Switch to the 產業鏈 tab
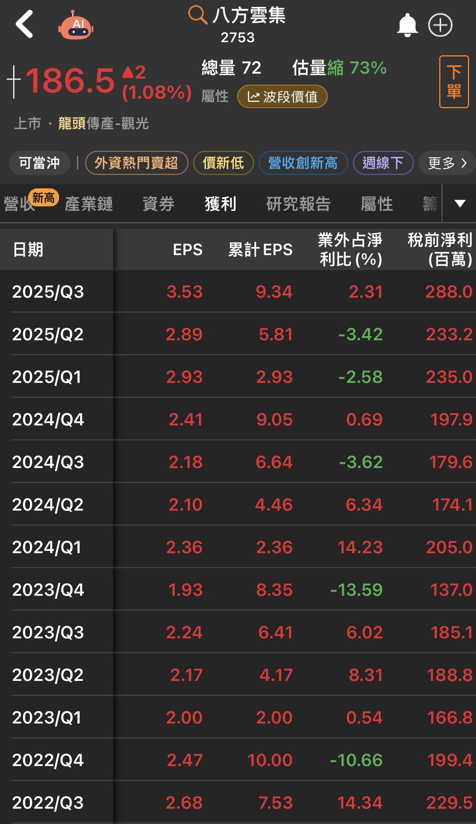The image size is (476, 824). [x=89, y=204]
